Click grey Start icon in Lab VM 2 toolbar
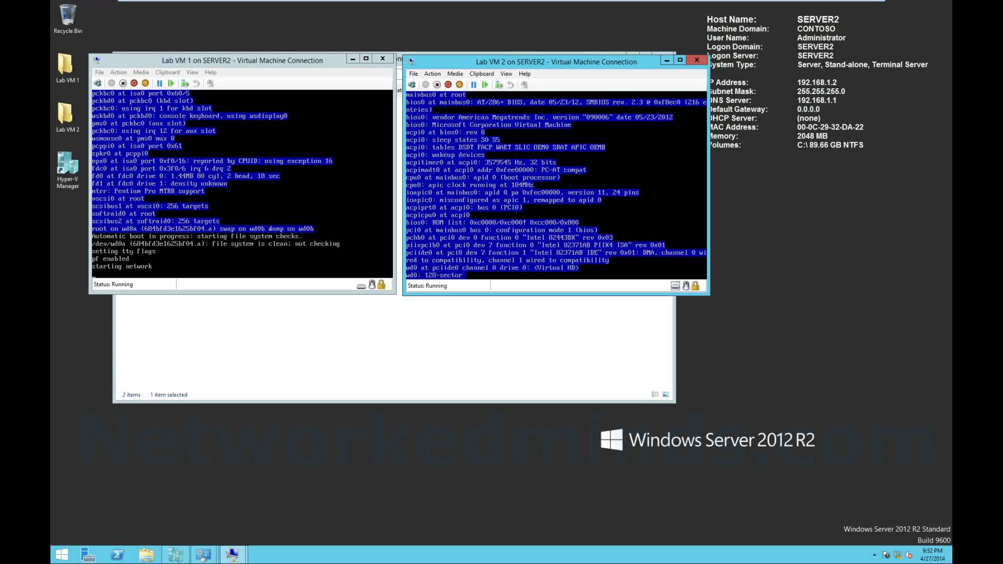This screenshot has width=1003, height=564. 425,85
